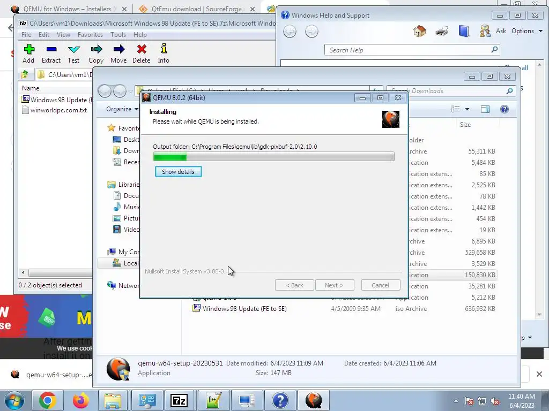549x411 pixels.
Task: Open the Help menu in 7-Zip
Action: click(x=140, y=35)
